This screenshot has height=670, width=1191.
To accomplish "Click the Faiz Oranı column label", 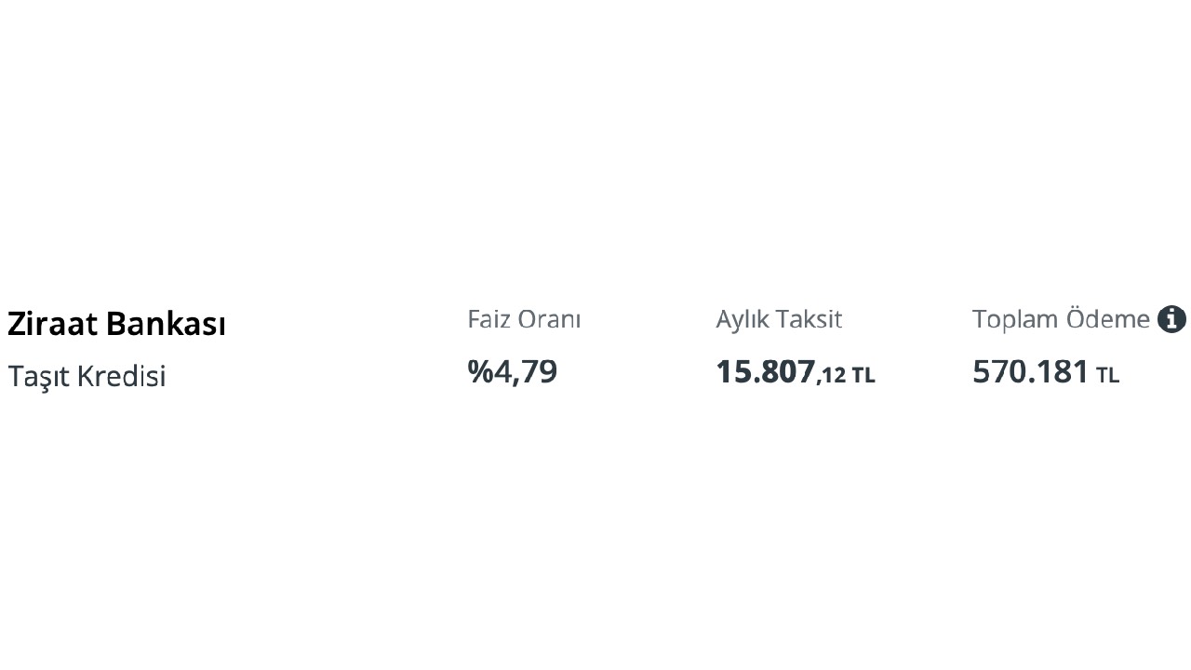I will [x=524, y=319].
